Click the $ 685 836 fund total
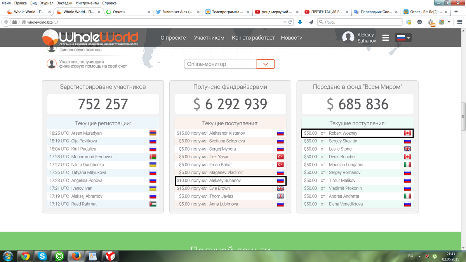Screen dimensions: 466x262 [358, 104]
